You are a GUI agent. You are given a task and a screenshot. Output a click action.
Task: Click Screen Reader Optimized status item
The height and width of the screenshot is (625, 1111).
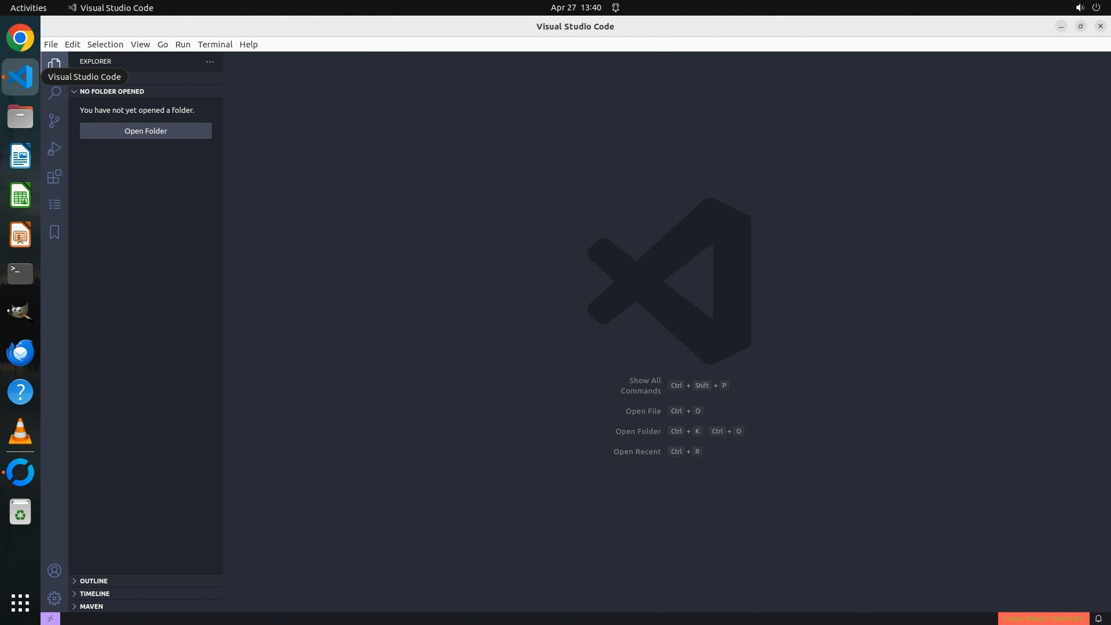point(1043,619)
